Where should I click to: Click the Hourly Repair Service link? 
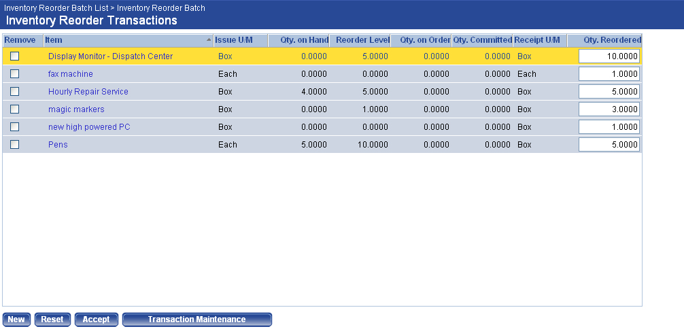[88, 92]
